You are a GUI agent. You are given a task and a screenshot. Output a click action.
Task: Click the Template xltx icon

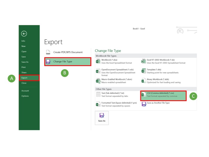pos(144,71)
